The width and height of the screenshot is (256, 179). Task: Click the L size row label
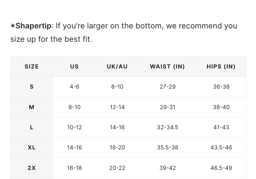coord(32,127)
